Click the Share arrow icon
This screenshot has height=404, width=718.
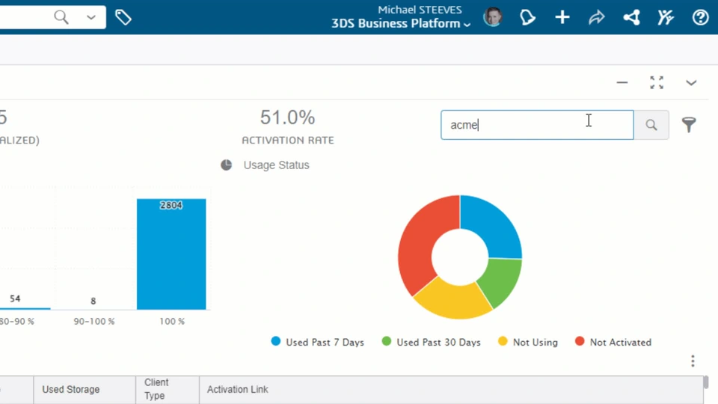(597, 17)
